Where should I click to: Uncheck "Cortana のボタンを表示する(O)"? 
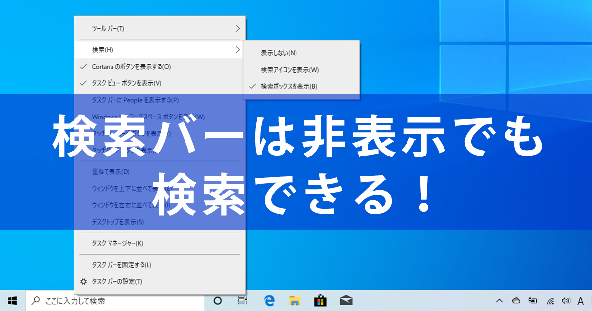pos(131,67)
